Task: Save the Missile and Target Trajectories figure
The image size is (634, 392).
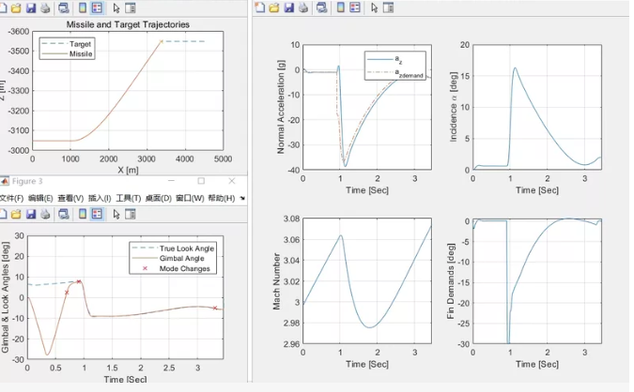Action: point(31,8)
